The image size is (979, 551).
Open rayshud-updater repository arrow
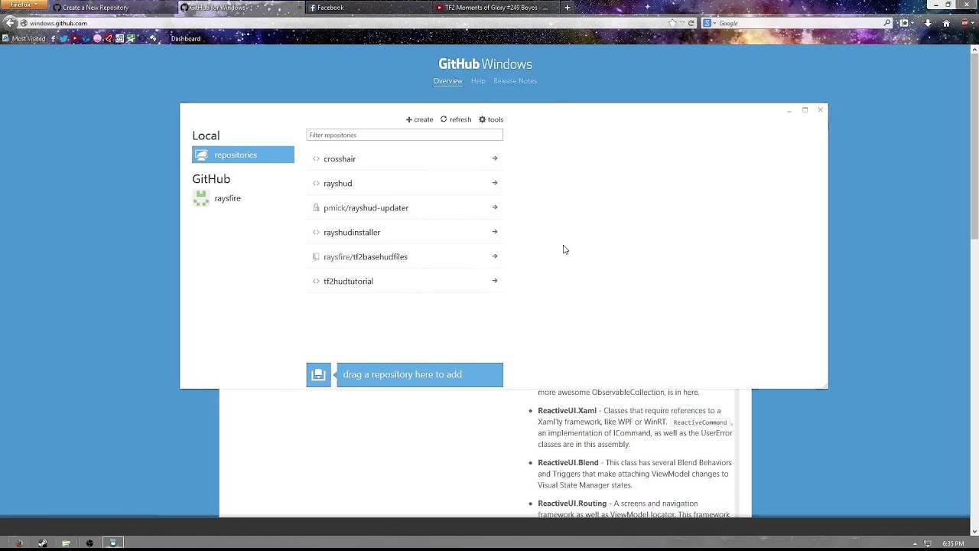[495, 207]
